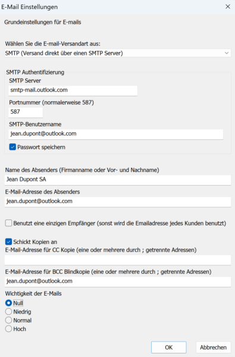Enable Benutzt eine einzigen Empfänger checkbox
The width and height of the screenshot is (235, 357).
[x=9, y=223]
